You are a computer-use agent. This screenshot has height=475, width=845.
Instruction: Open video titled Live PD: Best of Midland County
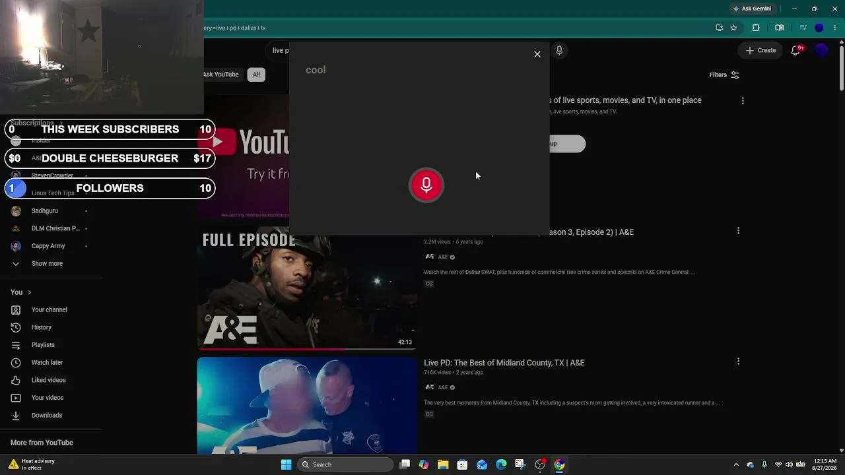click(504, 363)
